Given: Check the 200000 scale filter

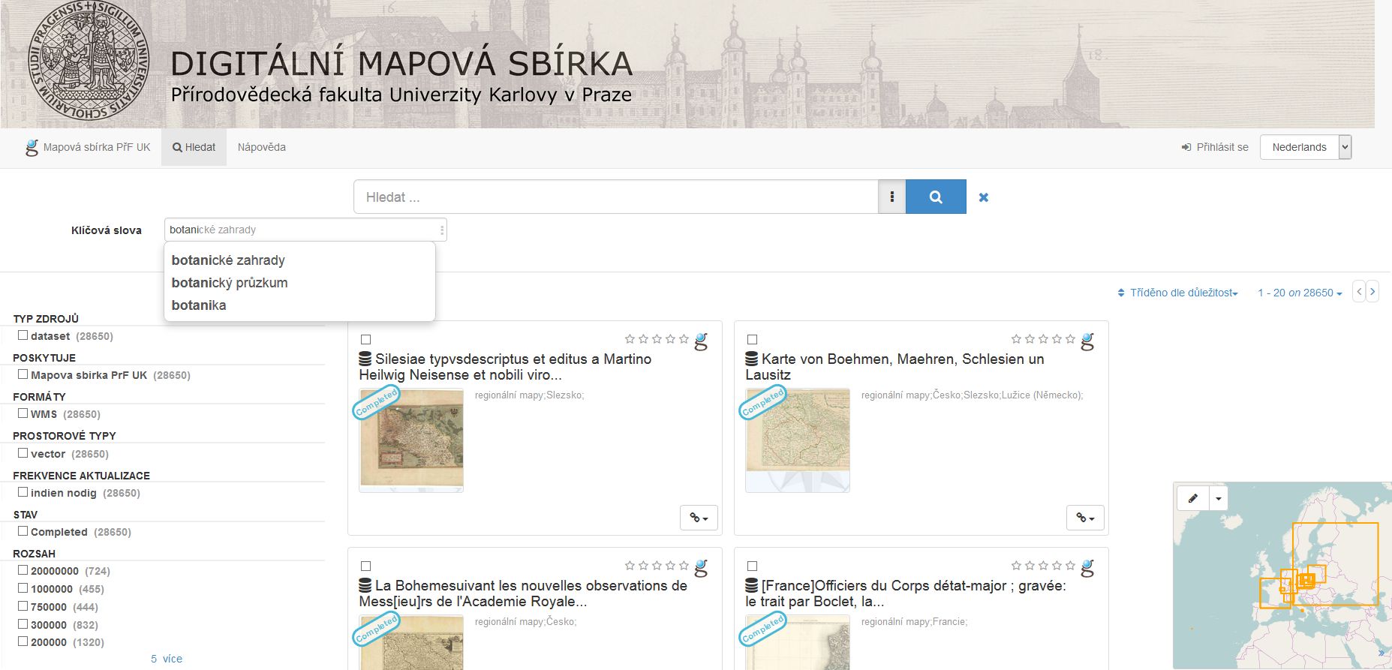Looking at the screenshot, I should [x=23, y=641].
